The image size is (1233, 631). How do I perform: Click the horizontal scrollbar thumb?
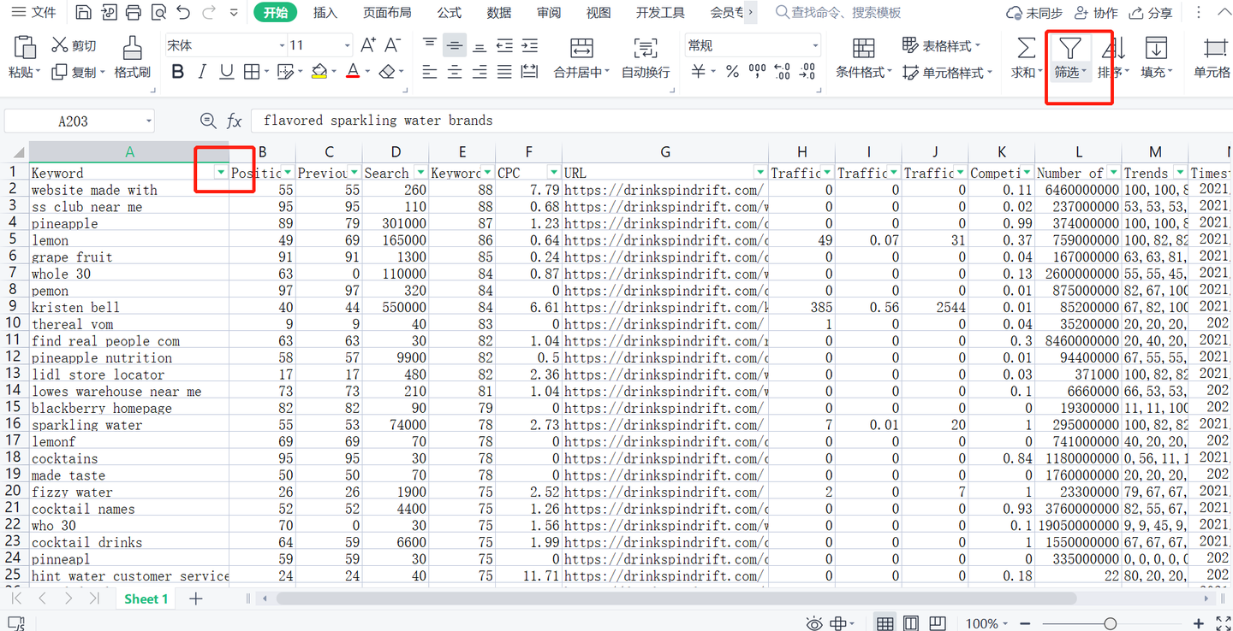pyautogui.click(x=676, y=599)
